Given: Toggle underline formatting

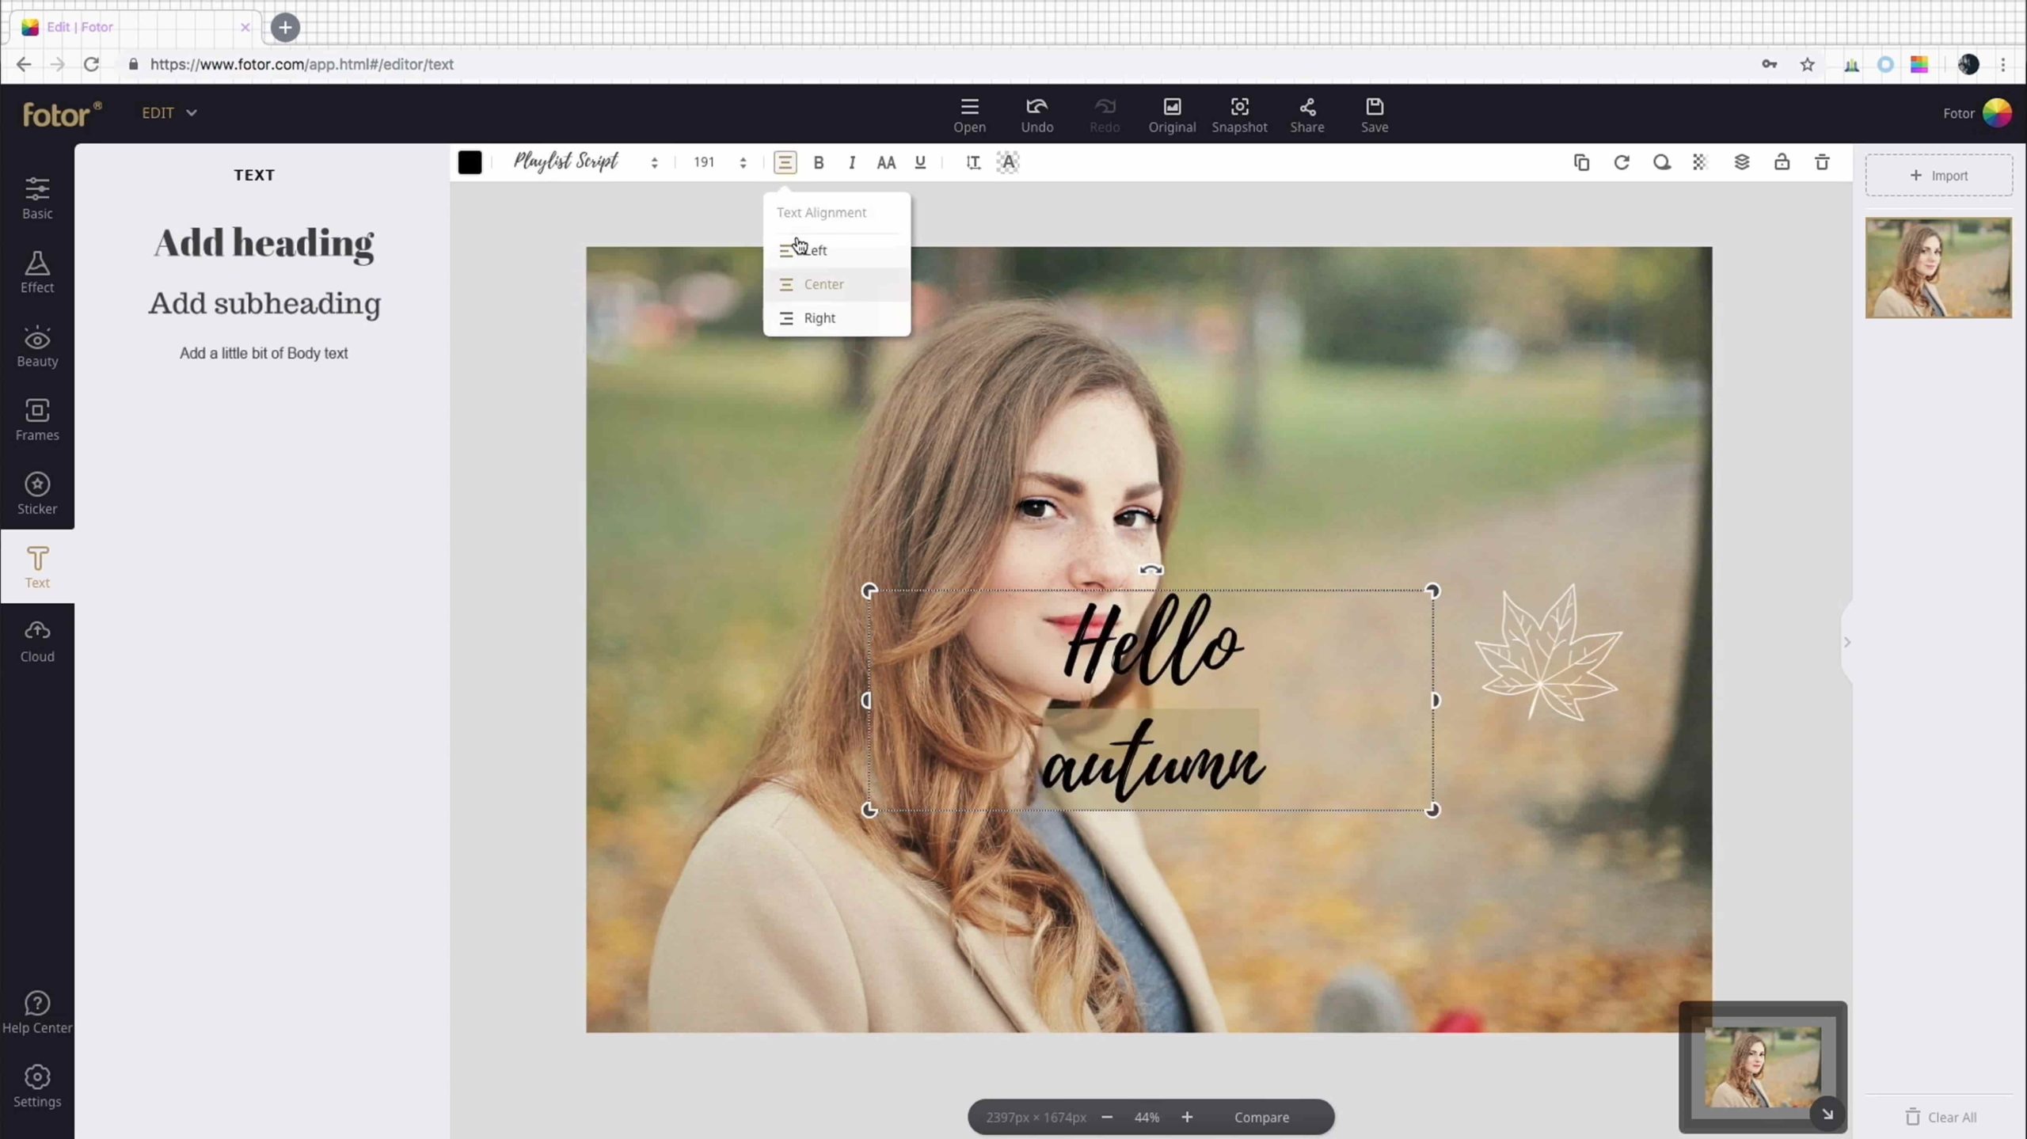Looking at the screenshot, I should (x=919, y=162).
